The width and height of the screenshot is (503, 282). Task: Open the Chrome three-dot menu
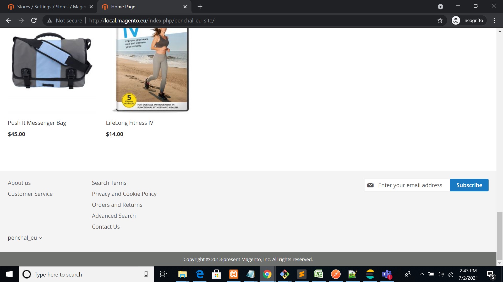495,20
